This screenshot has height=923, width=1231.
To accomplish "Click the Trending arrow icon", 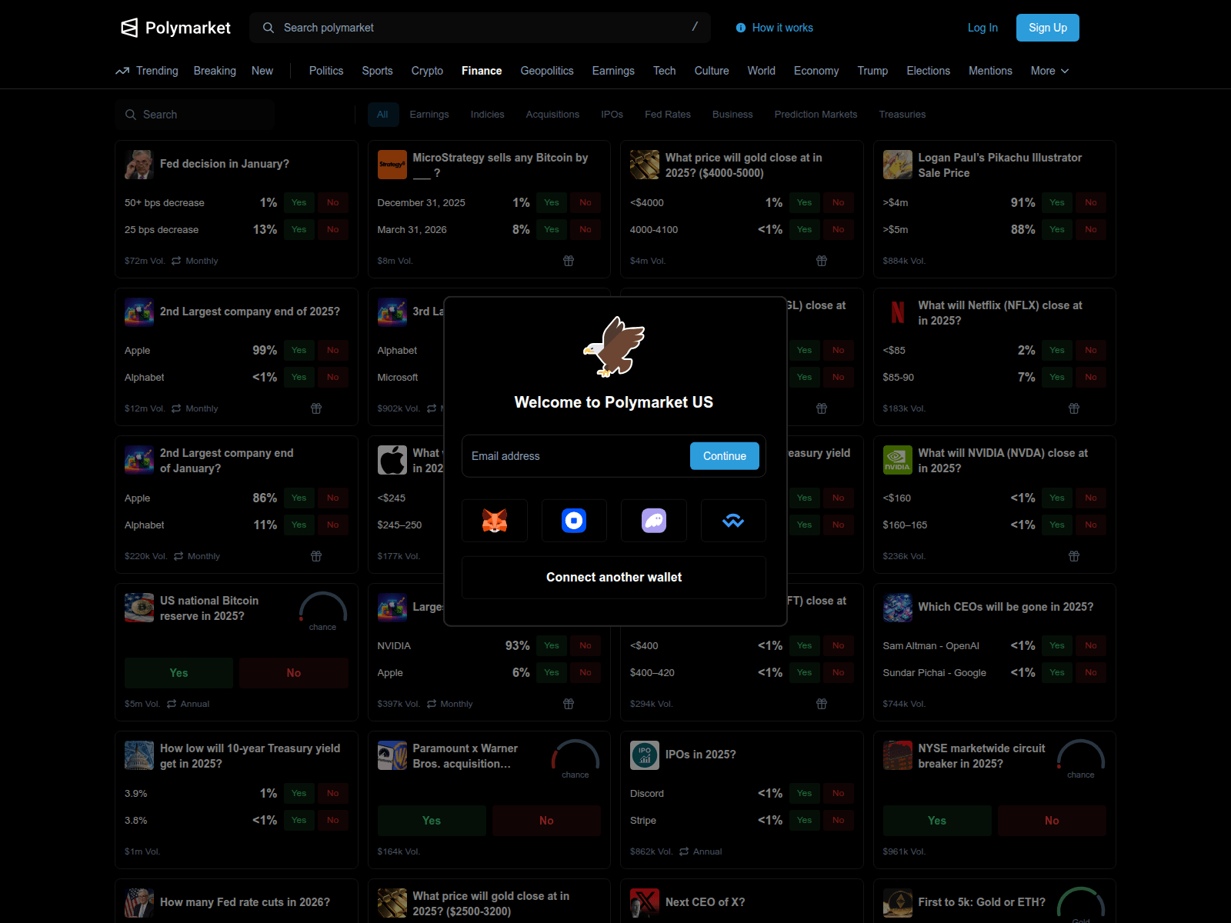I will tap(122, 71).
